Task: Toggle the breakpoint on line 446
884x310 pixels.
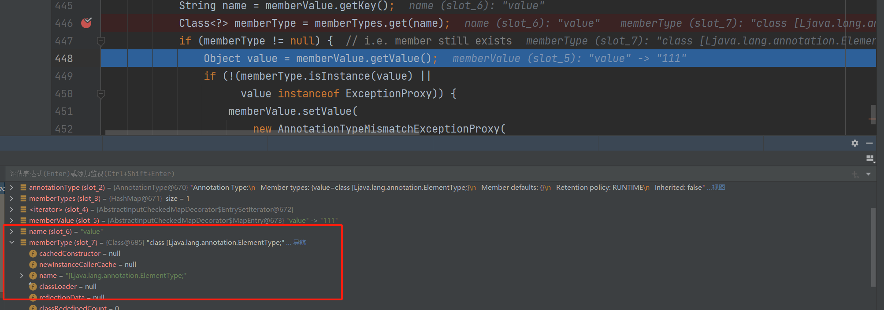Action: pyautogui.click(x=86, y=23)
